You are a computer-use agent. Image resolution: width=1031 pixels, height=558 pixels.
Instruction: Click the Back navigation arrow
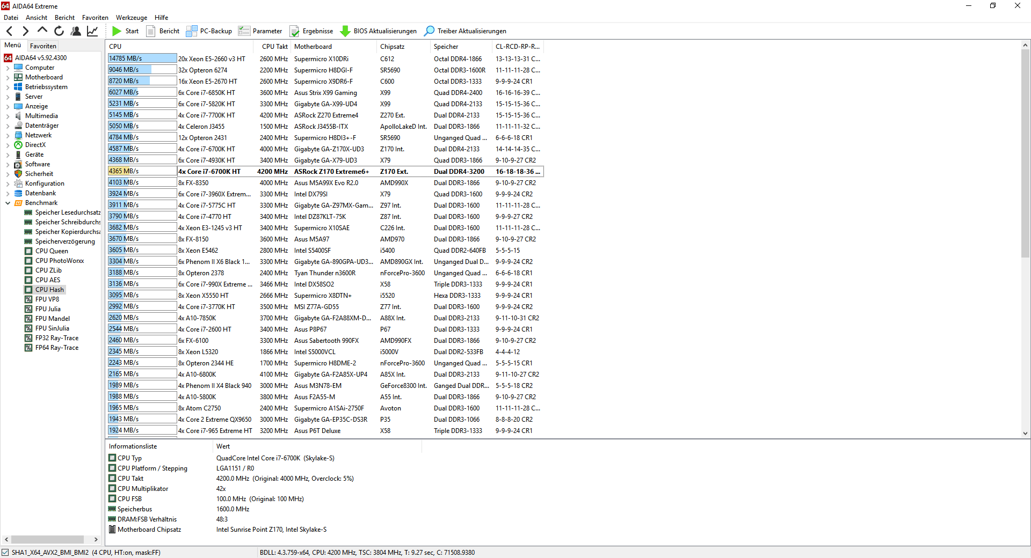[10, 31]
